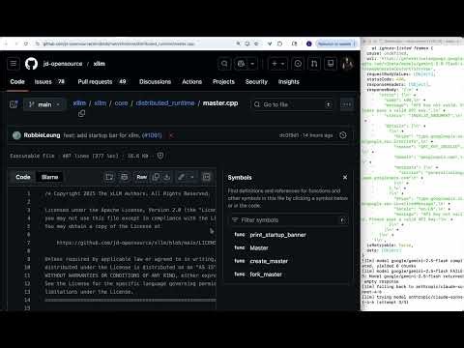Select the Blame view toggle

49,177
